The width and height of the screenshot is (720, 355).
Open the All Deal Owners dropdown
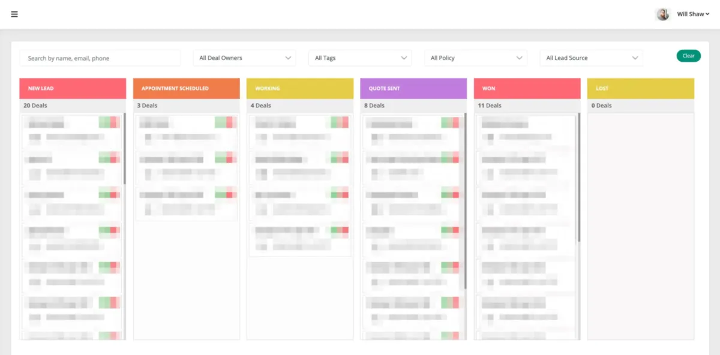click(244, 58)
